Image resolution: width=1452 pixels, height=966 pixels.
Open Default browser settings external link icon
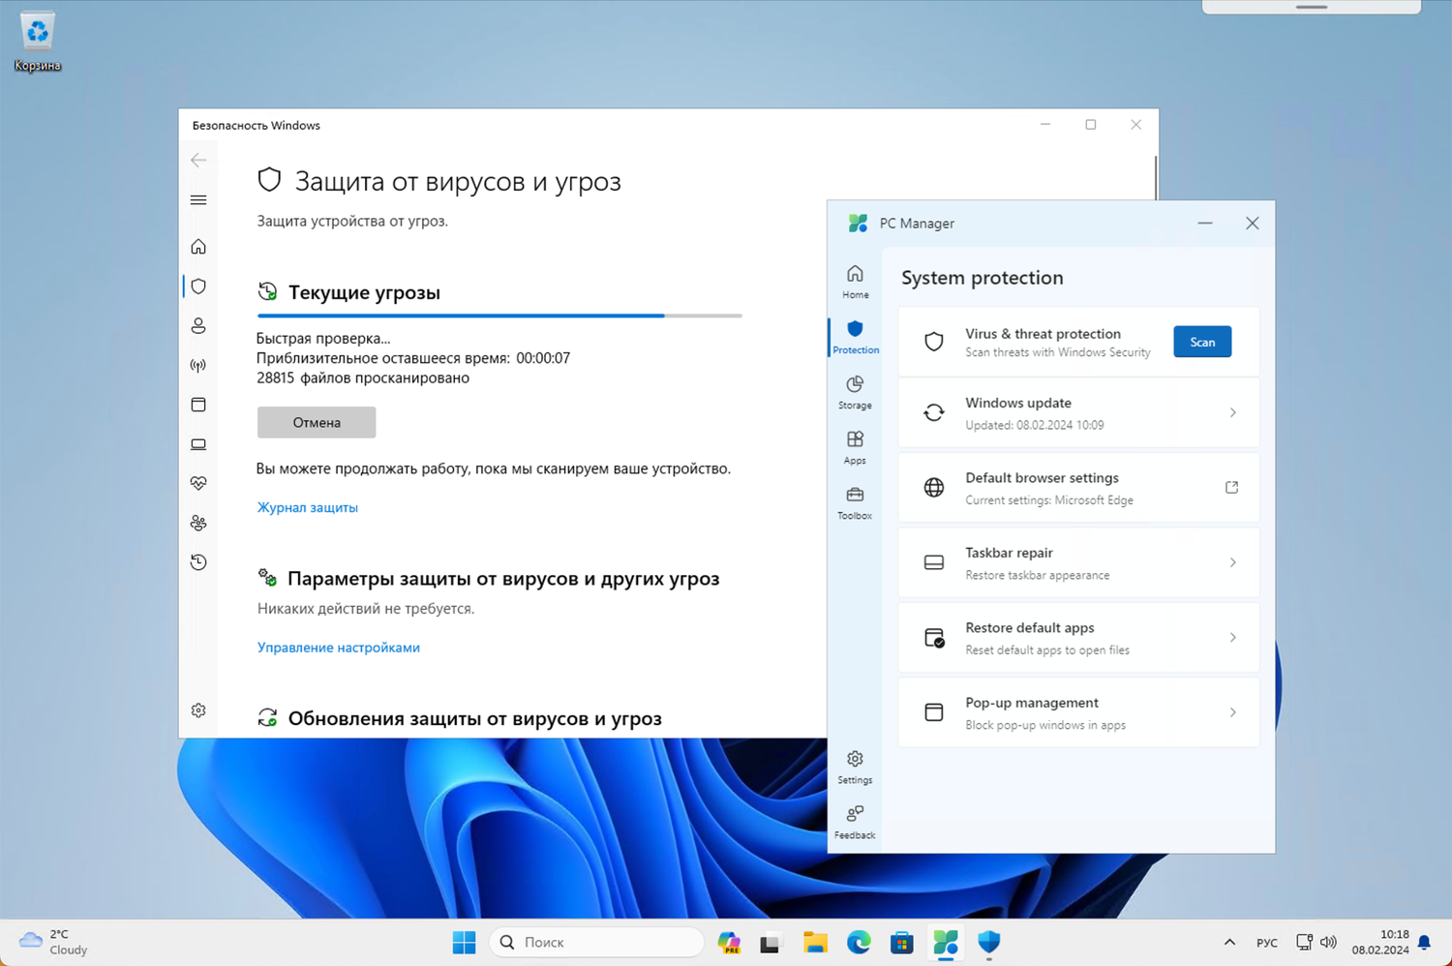(1232, 487)
